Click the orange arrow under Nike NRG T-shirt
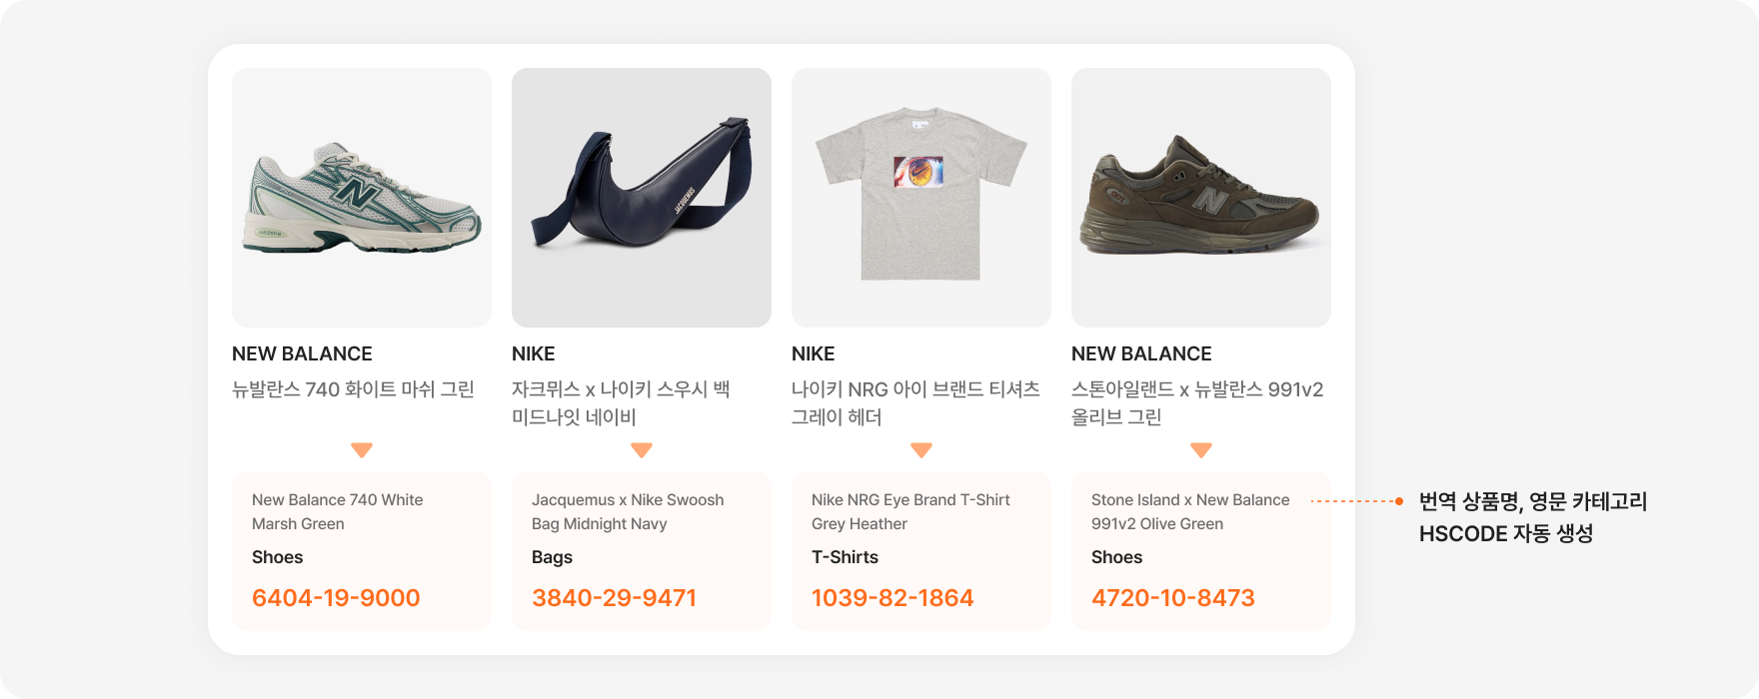The image size is (1759, 699). (921, 450)
